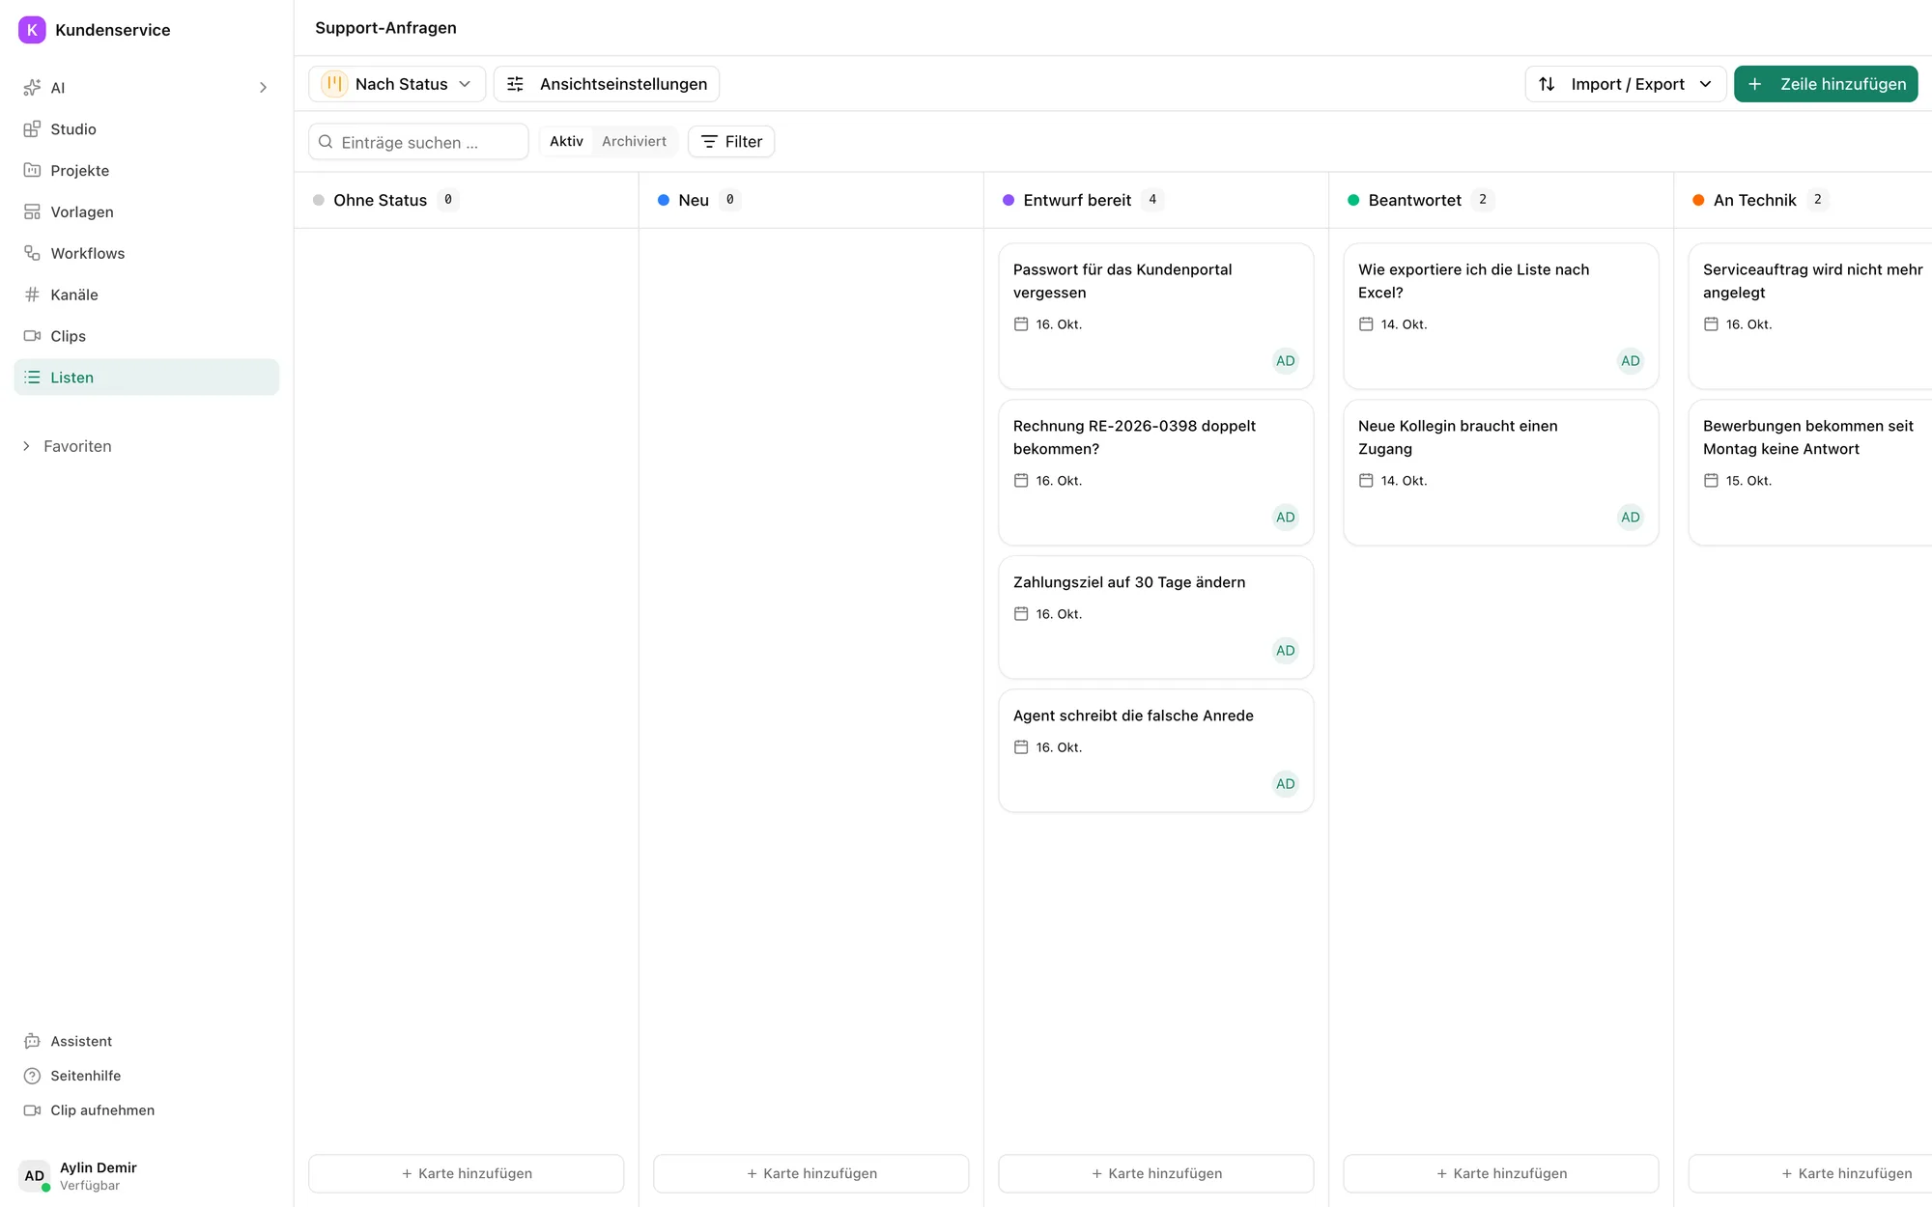
Task: Click the Kundenservice workspace name
Action: point(113,30)
